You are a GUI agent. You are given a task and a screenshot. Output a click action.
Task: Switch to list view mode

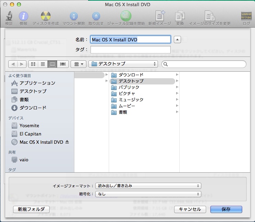coord(43,64)
